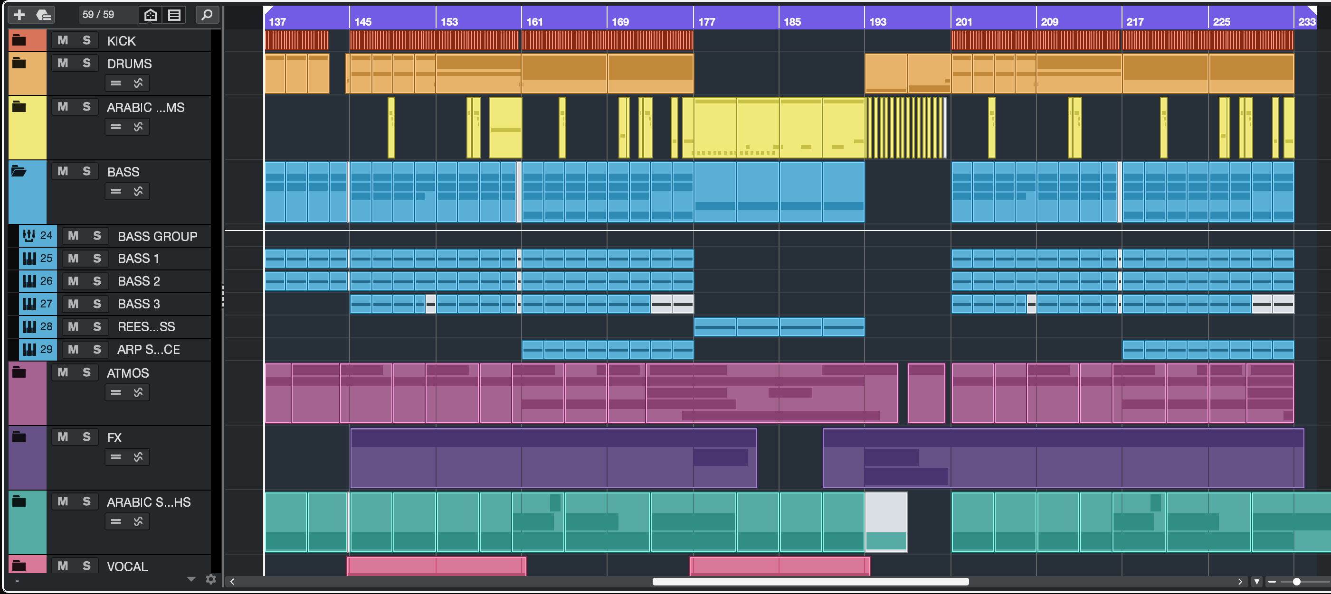Image resolution: width=1331 pixels, height=594 pixels.
Task: Open the dropdown arrow below the track list
Action: [191, 579]
